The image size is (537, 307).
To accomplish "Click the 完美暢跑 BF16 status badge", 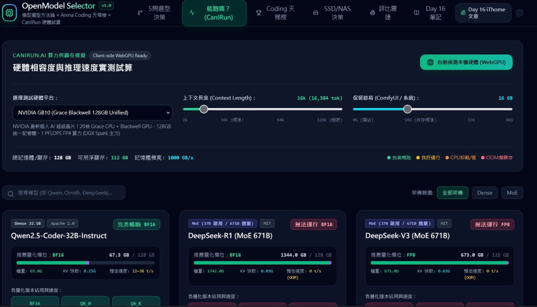I will (x=137, y=225).
